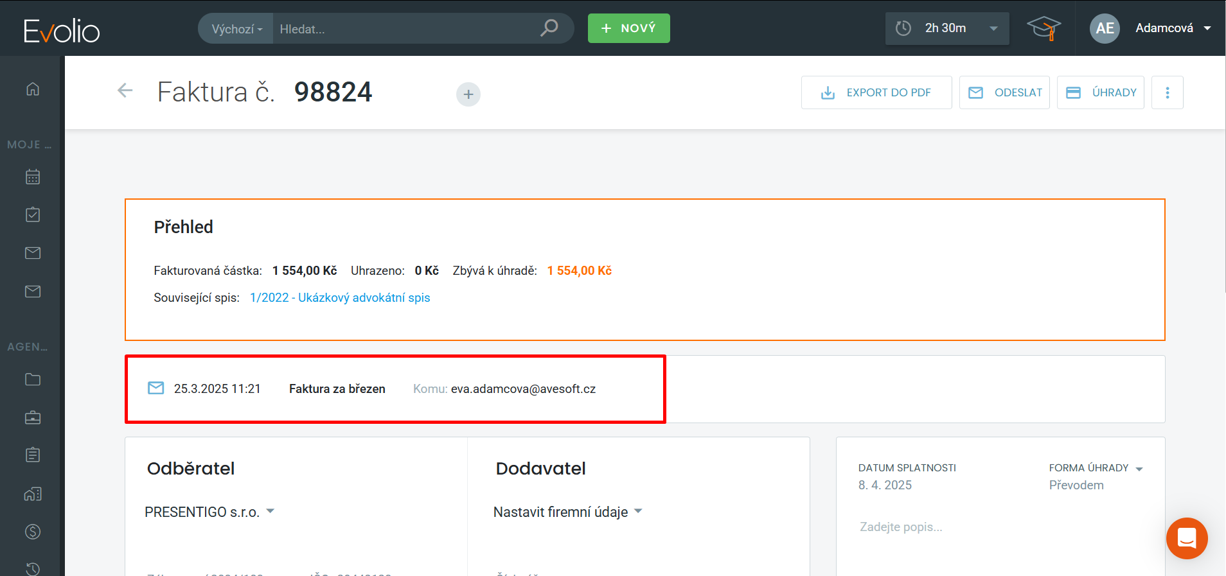Open the calendar icon in sidebar

(x=33, y=177)
